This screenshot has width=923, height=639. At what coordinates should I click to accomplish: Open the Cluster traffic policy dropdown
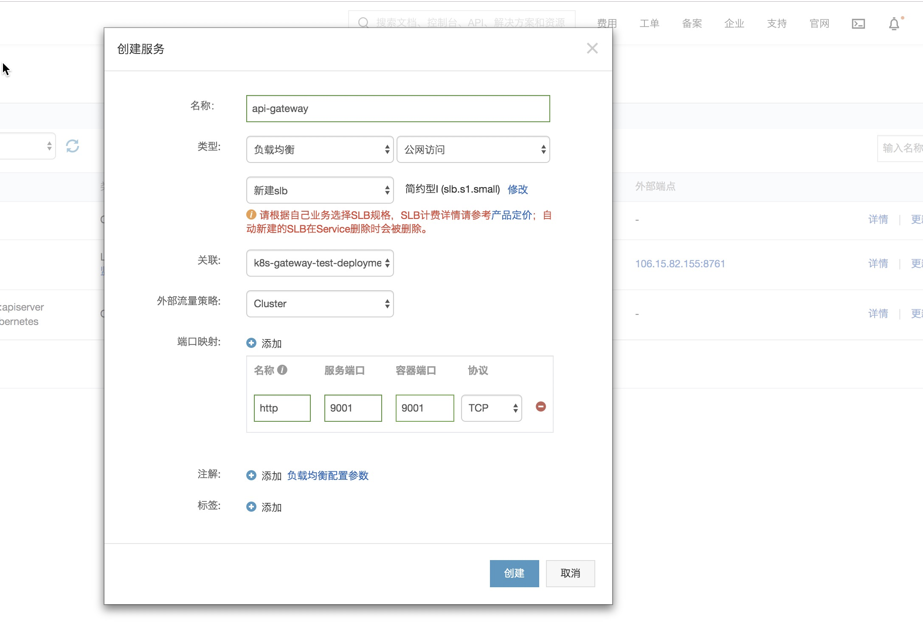tap(320, 304)
